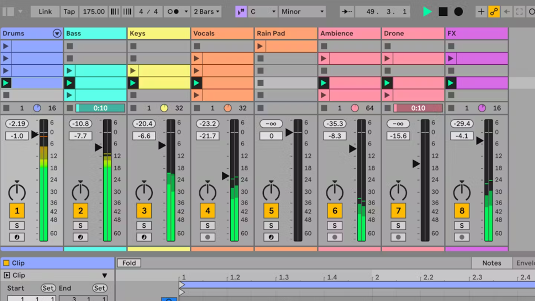The height and width of the screenshot is (301, 535).
Task: Open the Envelopes tab
Action: pos(525,263)
